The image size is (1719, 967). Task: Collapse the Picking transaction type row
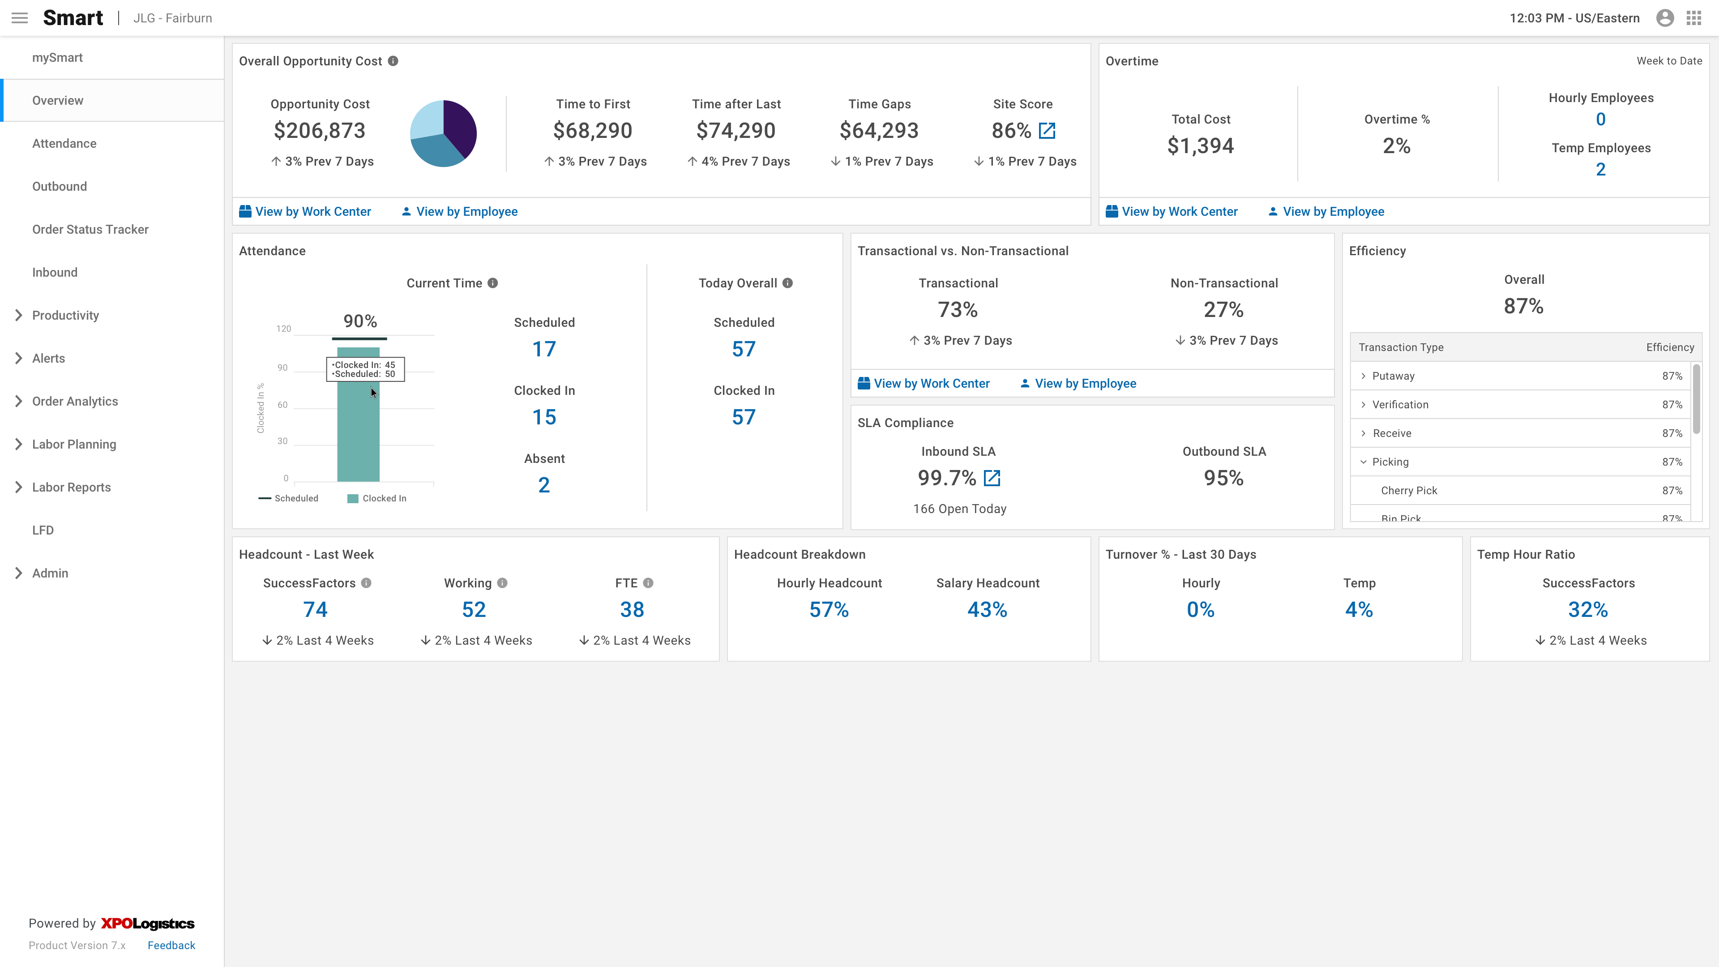(1363, 462)
